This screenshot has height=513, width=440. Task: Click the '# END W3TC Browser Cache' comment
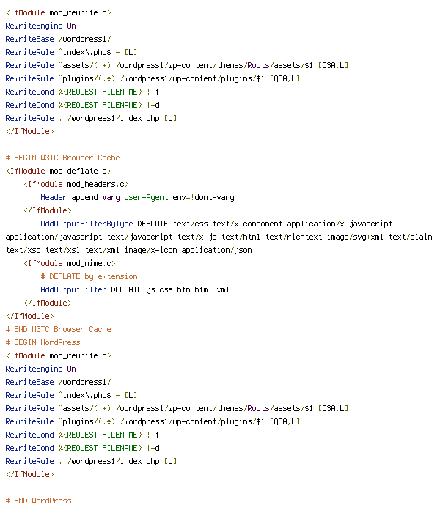coord(58,329)
